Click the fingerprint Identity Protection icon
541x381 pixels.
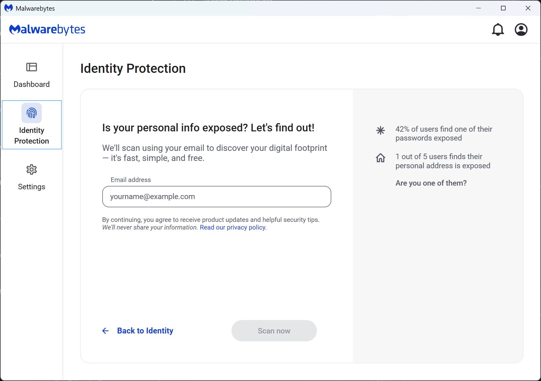tap(31, 113)
